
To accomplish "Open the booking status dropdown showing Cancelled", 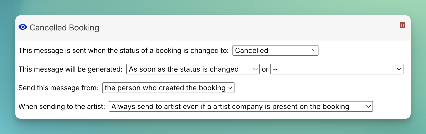I will tap(275, 50).
